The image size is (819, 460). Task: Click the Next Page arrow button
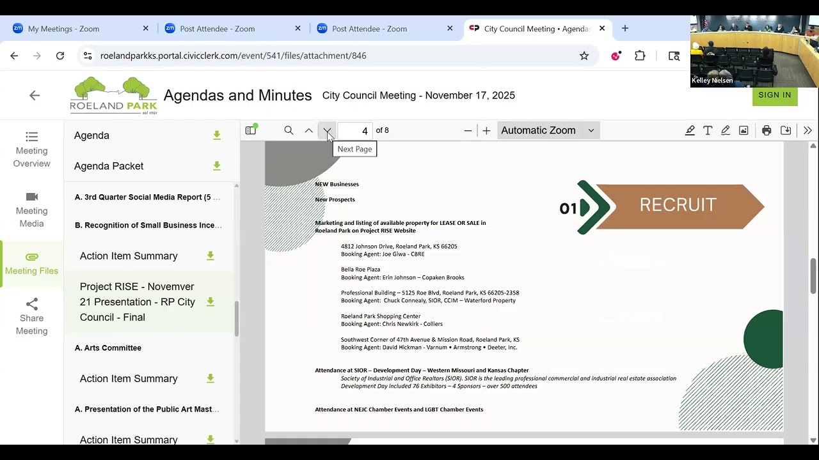tap(327, 130)
